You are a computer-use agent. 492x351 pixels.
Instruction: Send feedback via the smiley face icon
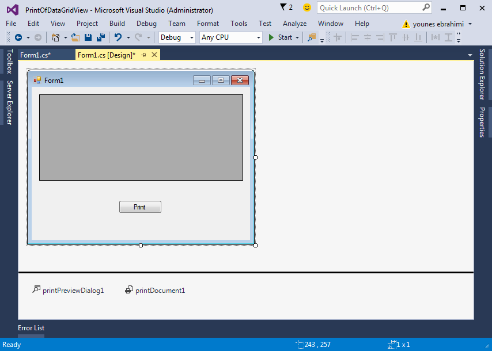pyautogui.click(x=306, y=7)
